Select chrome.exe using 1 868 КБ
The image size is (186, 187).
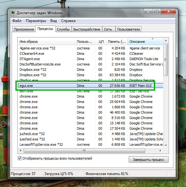(90, 107)
